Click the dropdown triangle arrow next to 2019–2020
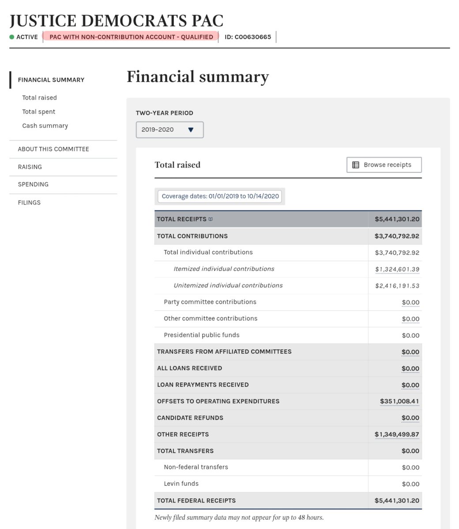Screen dimensions: 459x529 coord(191,130)
